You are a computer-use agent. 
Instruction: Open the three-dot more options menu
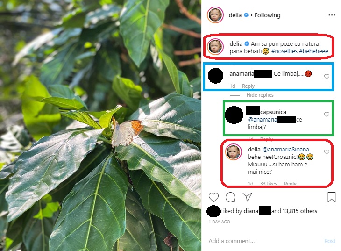(332, 15)
